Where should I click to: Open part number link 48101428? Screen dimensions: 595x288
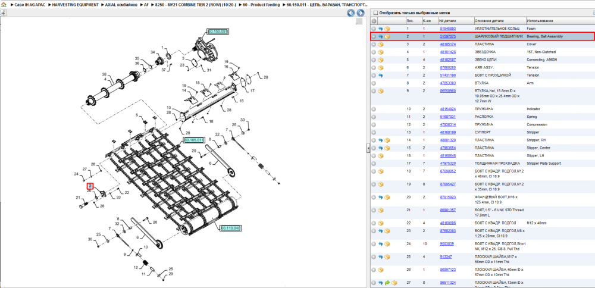pyautogui.click(x=448, y=52)
